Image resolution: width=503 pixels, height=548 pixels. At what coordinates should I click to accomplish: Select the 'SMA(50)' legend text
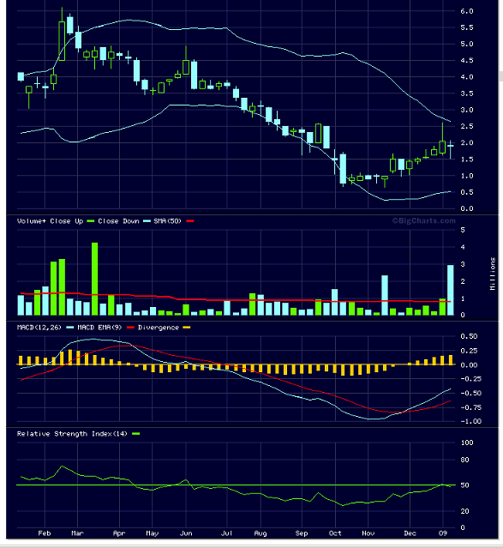pyautogui.click(x=168, y=221)
